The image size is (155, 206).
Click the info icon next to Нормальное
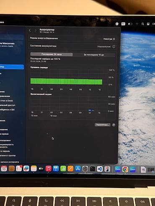pyautogui.click(x=114, y=46)
